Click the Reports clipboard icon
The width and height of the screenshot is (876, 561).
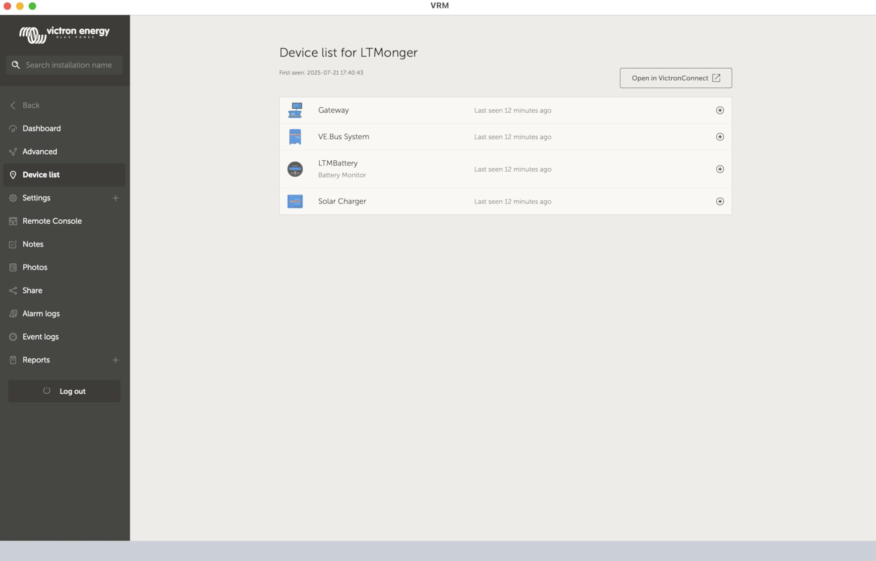(13, 360)
